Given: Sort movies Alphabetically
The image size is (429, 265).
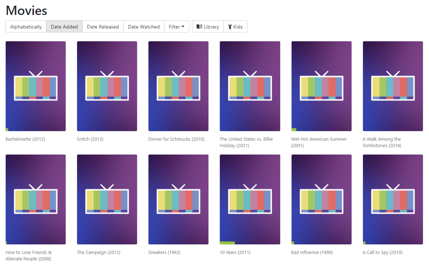Looking at the screenshot, I should coord(26,27).
